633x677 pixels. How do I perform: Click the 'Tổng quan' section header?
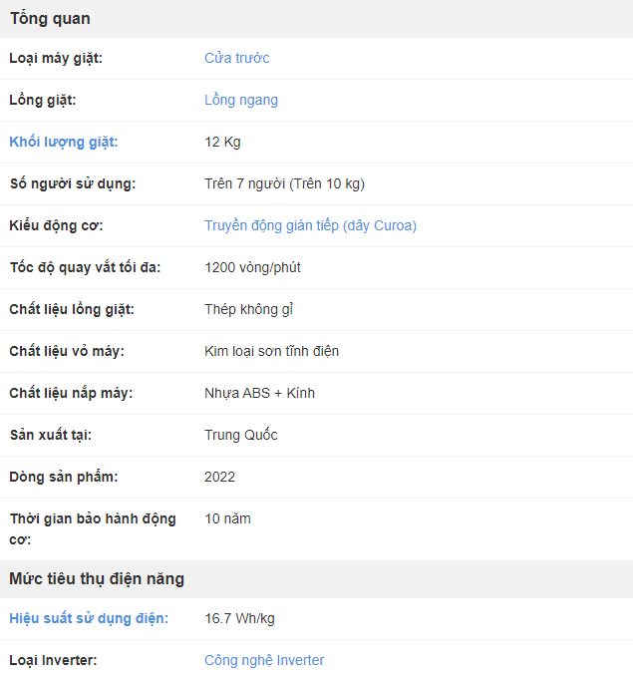pyautogui.click(x=50, y=18)
